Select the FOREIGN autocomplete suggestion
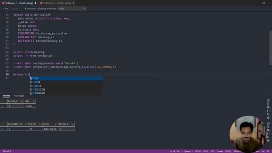The height and width of the screenshot is (153, 272). [x=66, y=90]
